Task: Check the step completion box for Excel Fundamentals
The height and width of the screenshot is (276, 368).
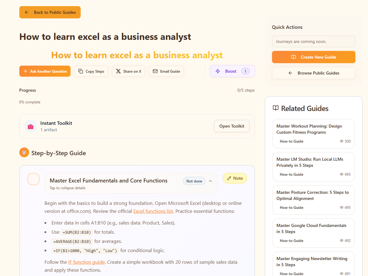Action: 33,179
